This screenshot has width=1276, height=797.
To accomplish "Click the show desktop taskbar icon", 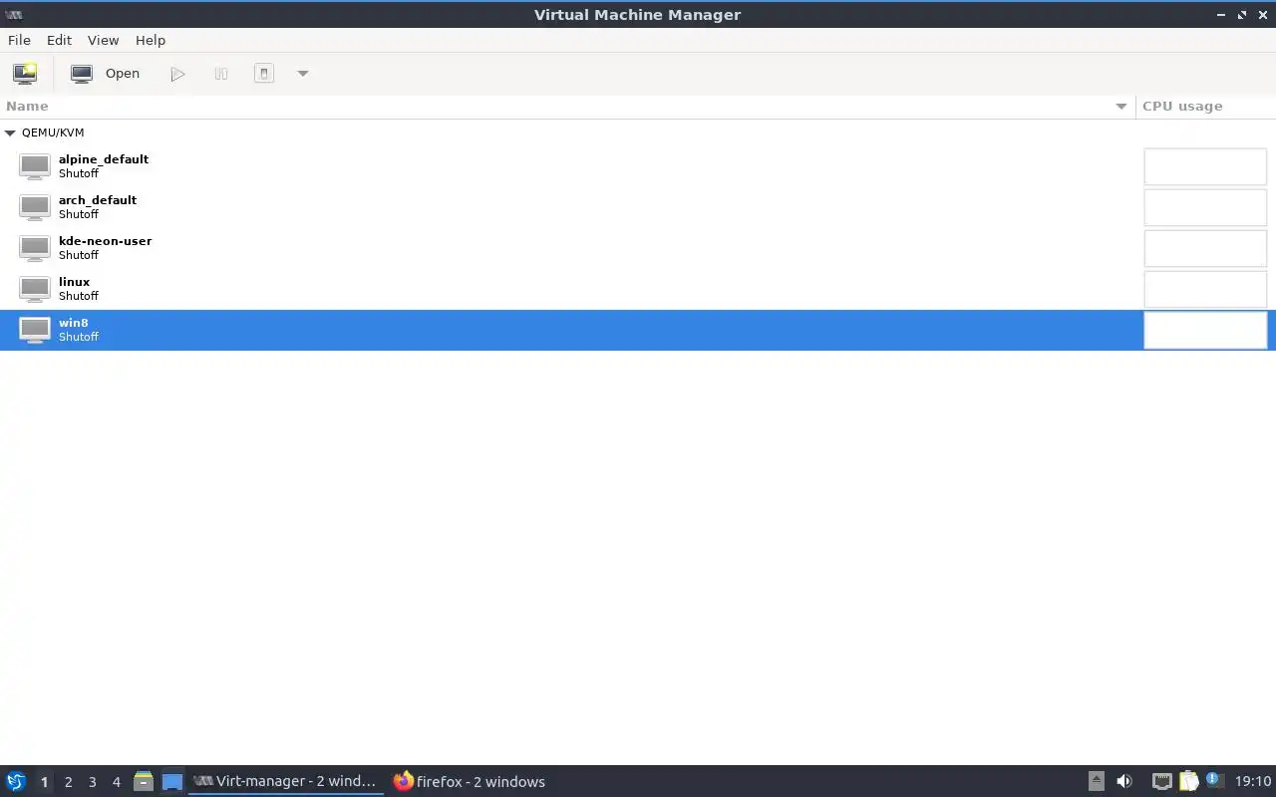I will 172,782.
